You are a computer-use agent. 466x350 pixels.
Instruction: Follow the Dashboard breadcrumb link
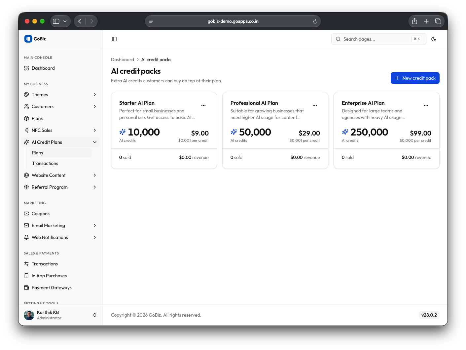(x=123, y=59)
